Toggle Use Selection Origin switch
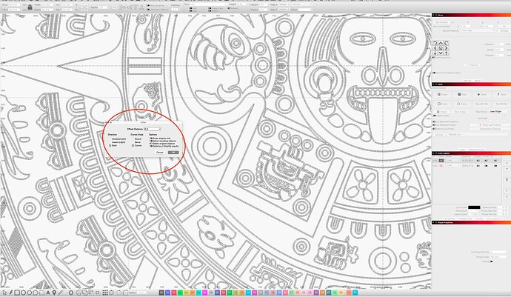511x297 pixels. [x=434, y=125]
